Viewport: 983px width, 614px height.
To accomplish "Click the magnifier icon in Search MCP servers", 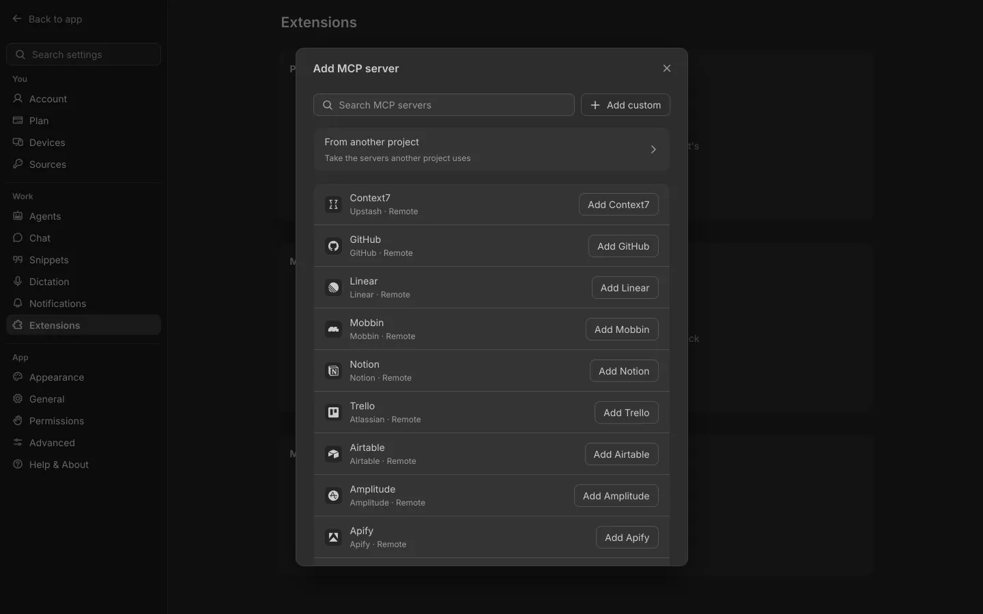I will (x=328, y=105).
